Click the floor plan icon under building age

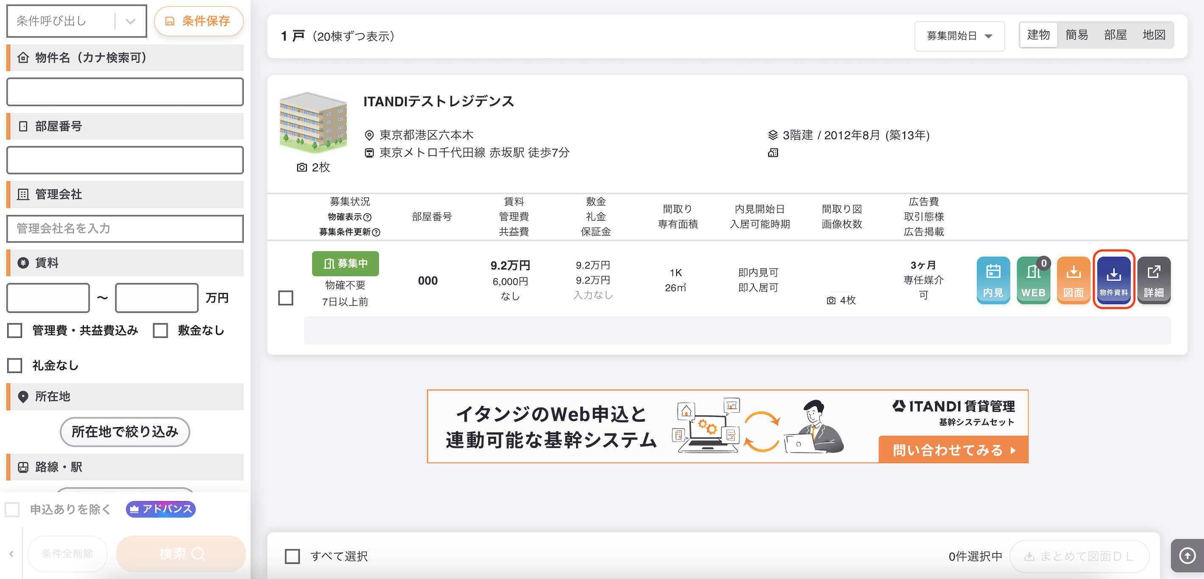[773, 152]
